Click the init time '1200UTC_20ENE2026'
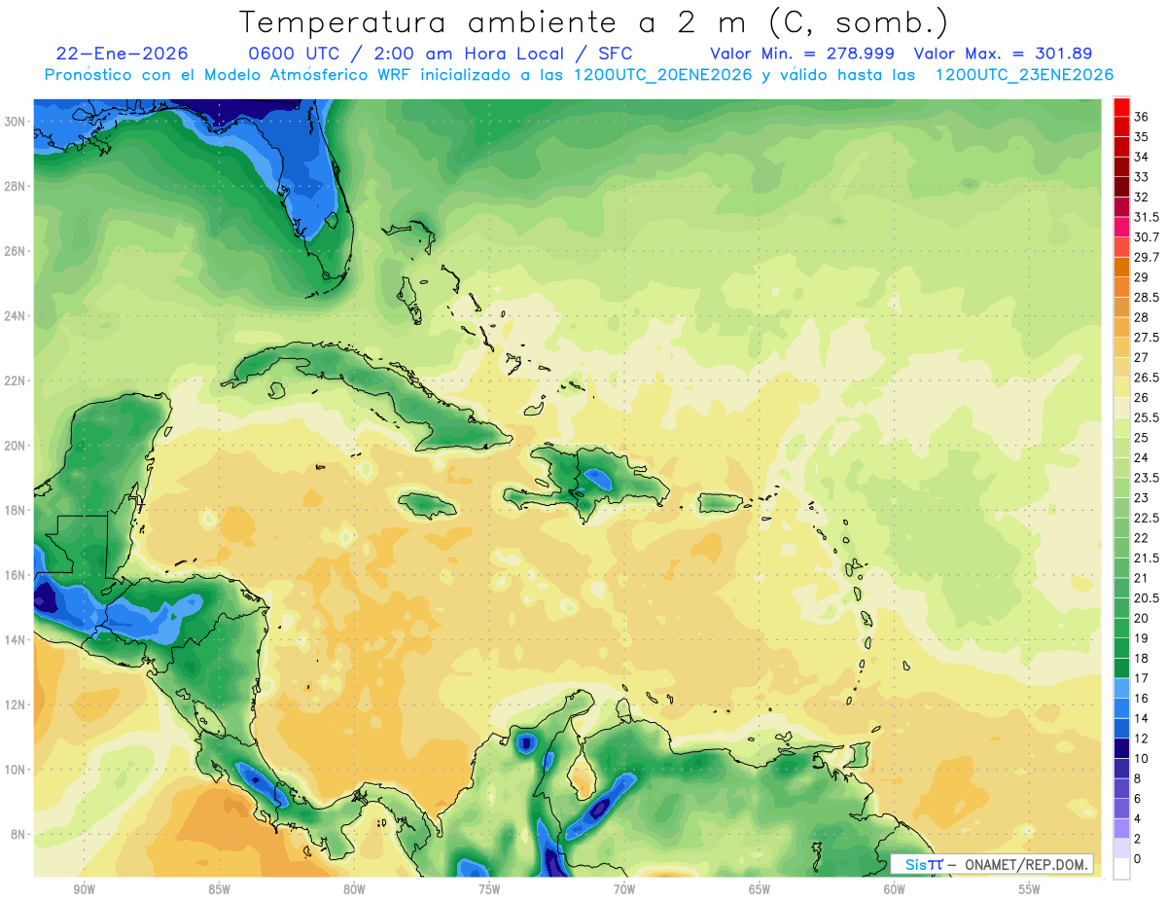1167x902 pixels. tap(663, 75)
